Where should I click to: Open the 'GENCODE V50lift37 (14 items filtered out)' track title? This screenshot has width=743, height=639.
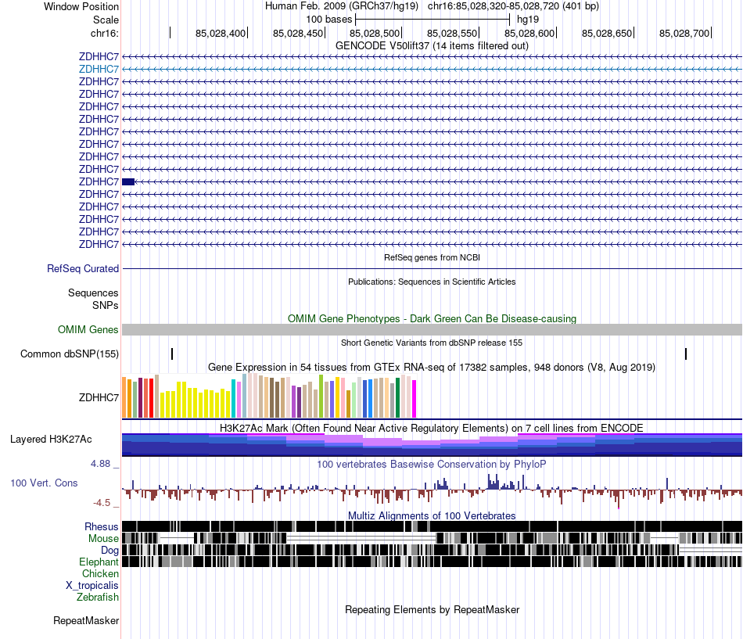[432, 45]
